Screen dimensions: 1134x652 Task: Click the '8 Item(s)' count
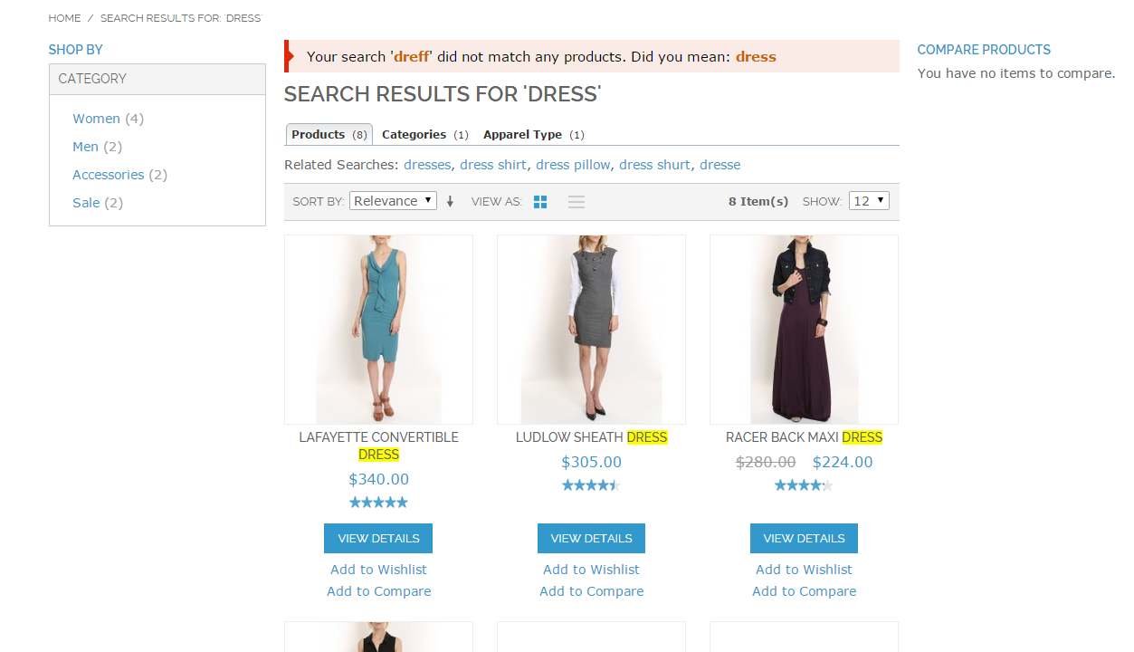tap(758, 201)
